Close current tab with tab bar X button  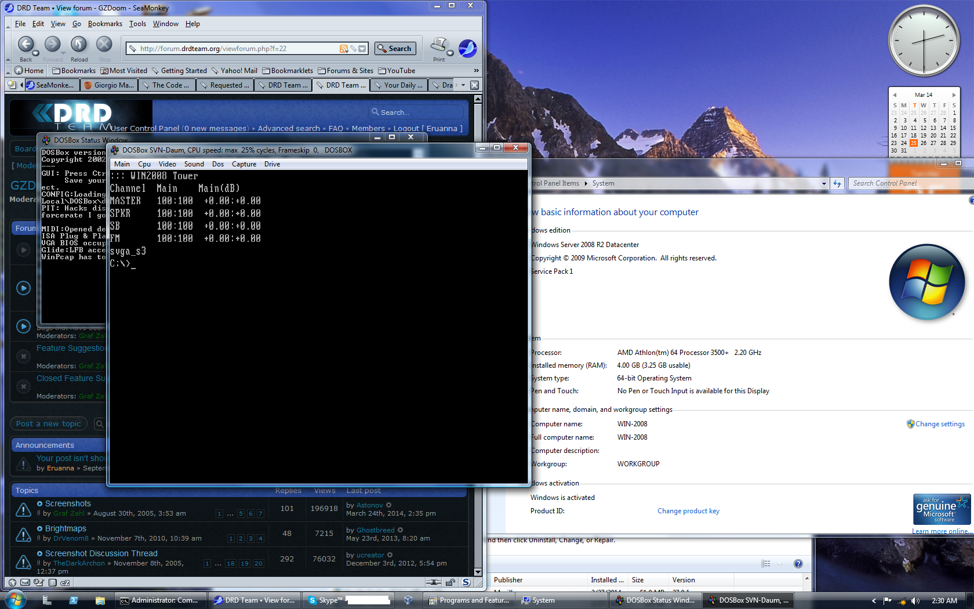point(474,85)
